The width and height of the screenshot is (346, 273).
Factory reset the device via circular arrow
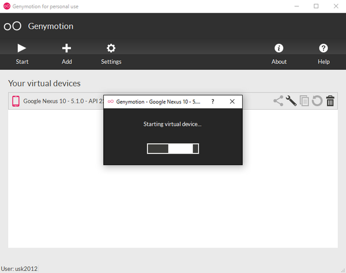point(317,101)
